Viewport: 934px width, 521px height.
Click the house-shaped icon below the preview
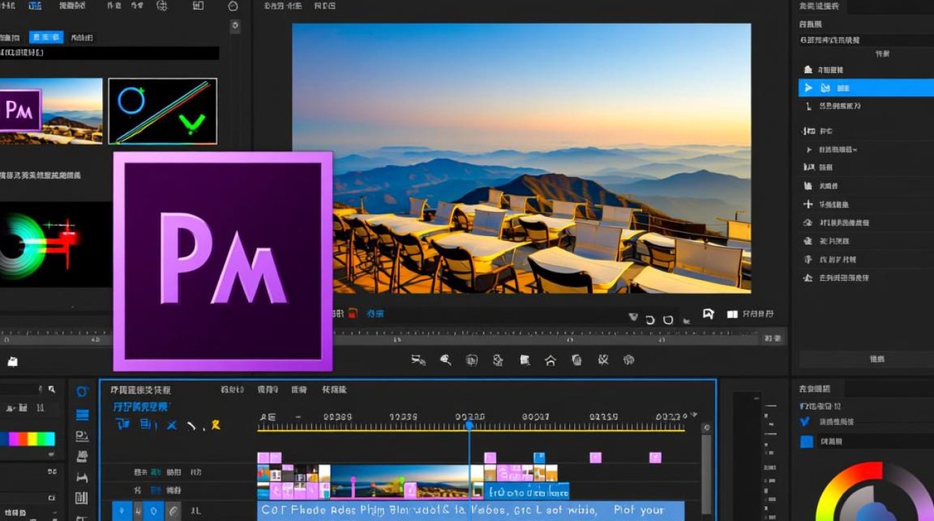coord(550,360)
